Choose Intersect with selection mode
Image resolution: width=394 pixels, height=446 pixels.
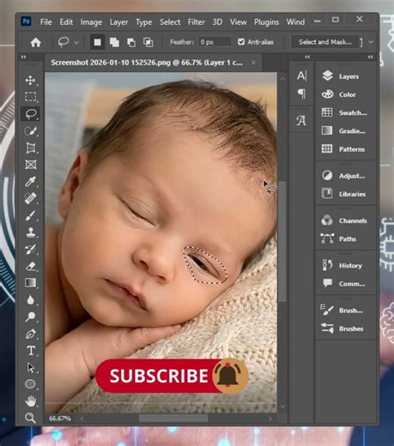[149, 42]
